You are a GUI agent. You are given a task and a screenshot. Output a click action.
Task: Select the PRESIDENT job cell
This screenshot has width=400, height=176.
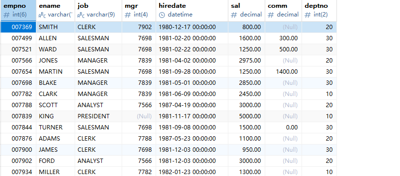click(x=98, y=116)
